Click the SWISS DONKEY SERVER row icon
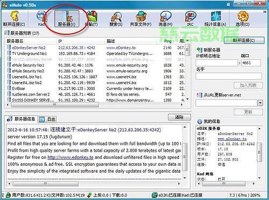 click(9, 100)
